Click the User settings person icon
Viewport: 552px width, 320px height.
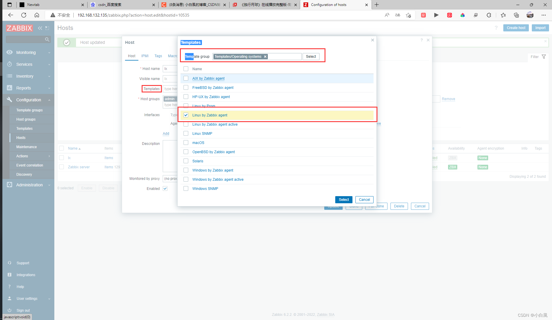coord(10,299)
